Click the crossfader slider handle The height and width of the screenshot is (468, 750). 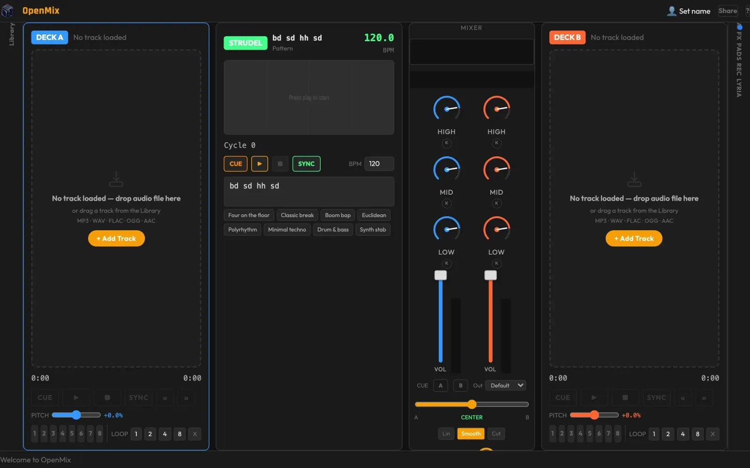[x=472, y=404]
